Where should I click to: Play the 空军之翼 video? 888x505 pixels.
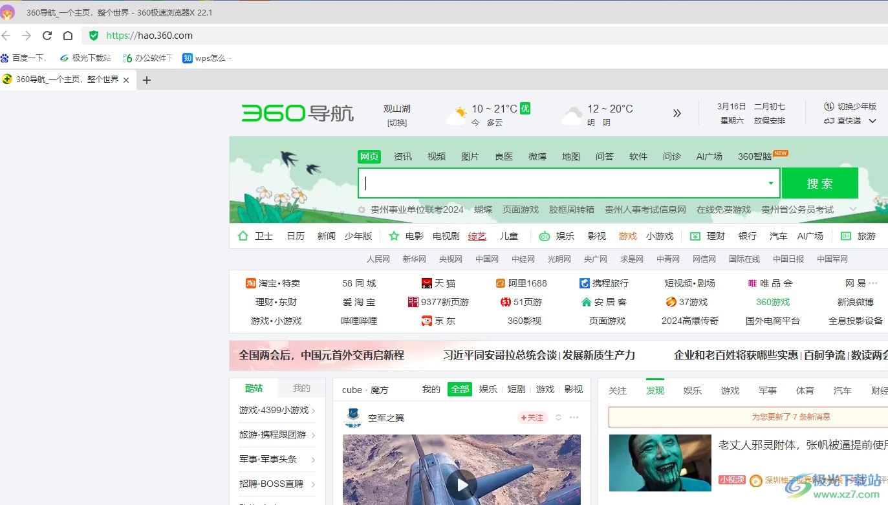462,484
